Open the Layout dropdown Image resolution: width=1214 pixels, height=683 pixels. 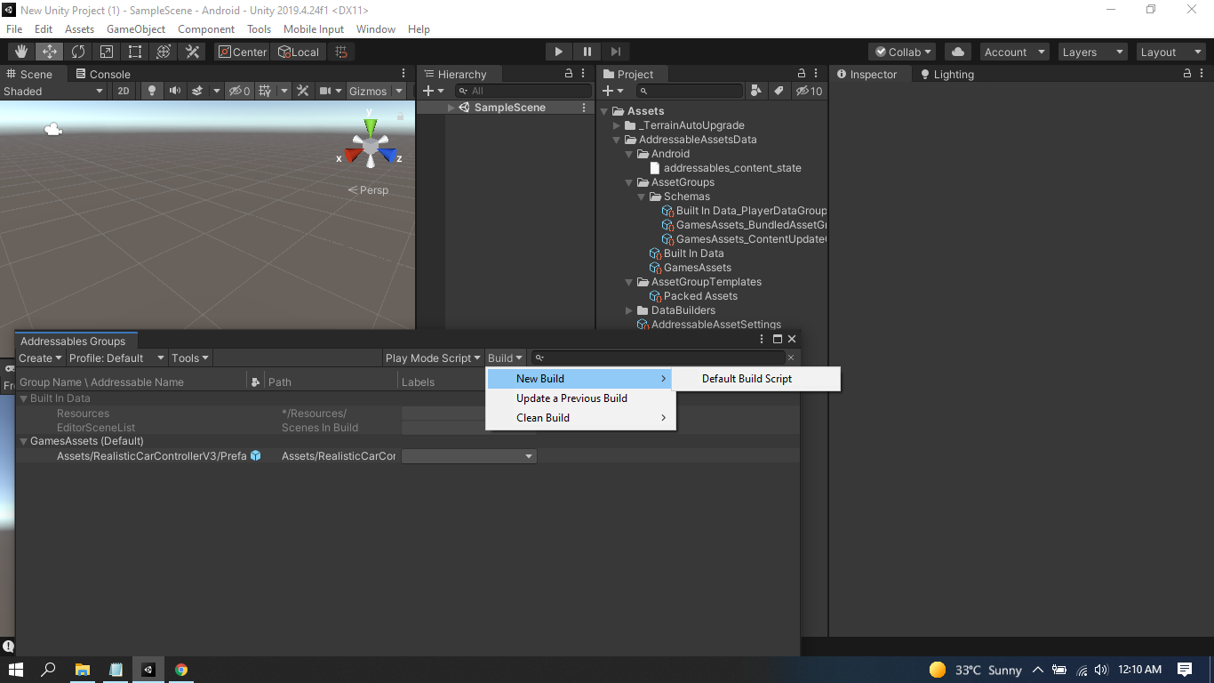click(1170, 52)
